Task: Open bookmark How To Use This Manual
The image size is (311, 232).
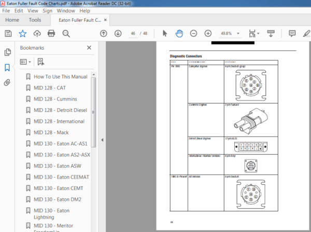Action: coord(61,77)
